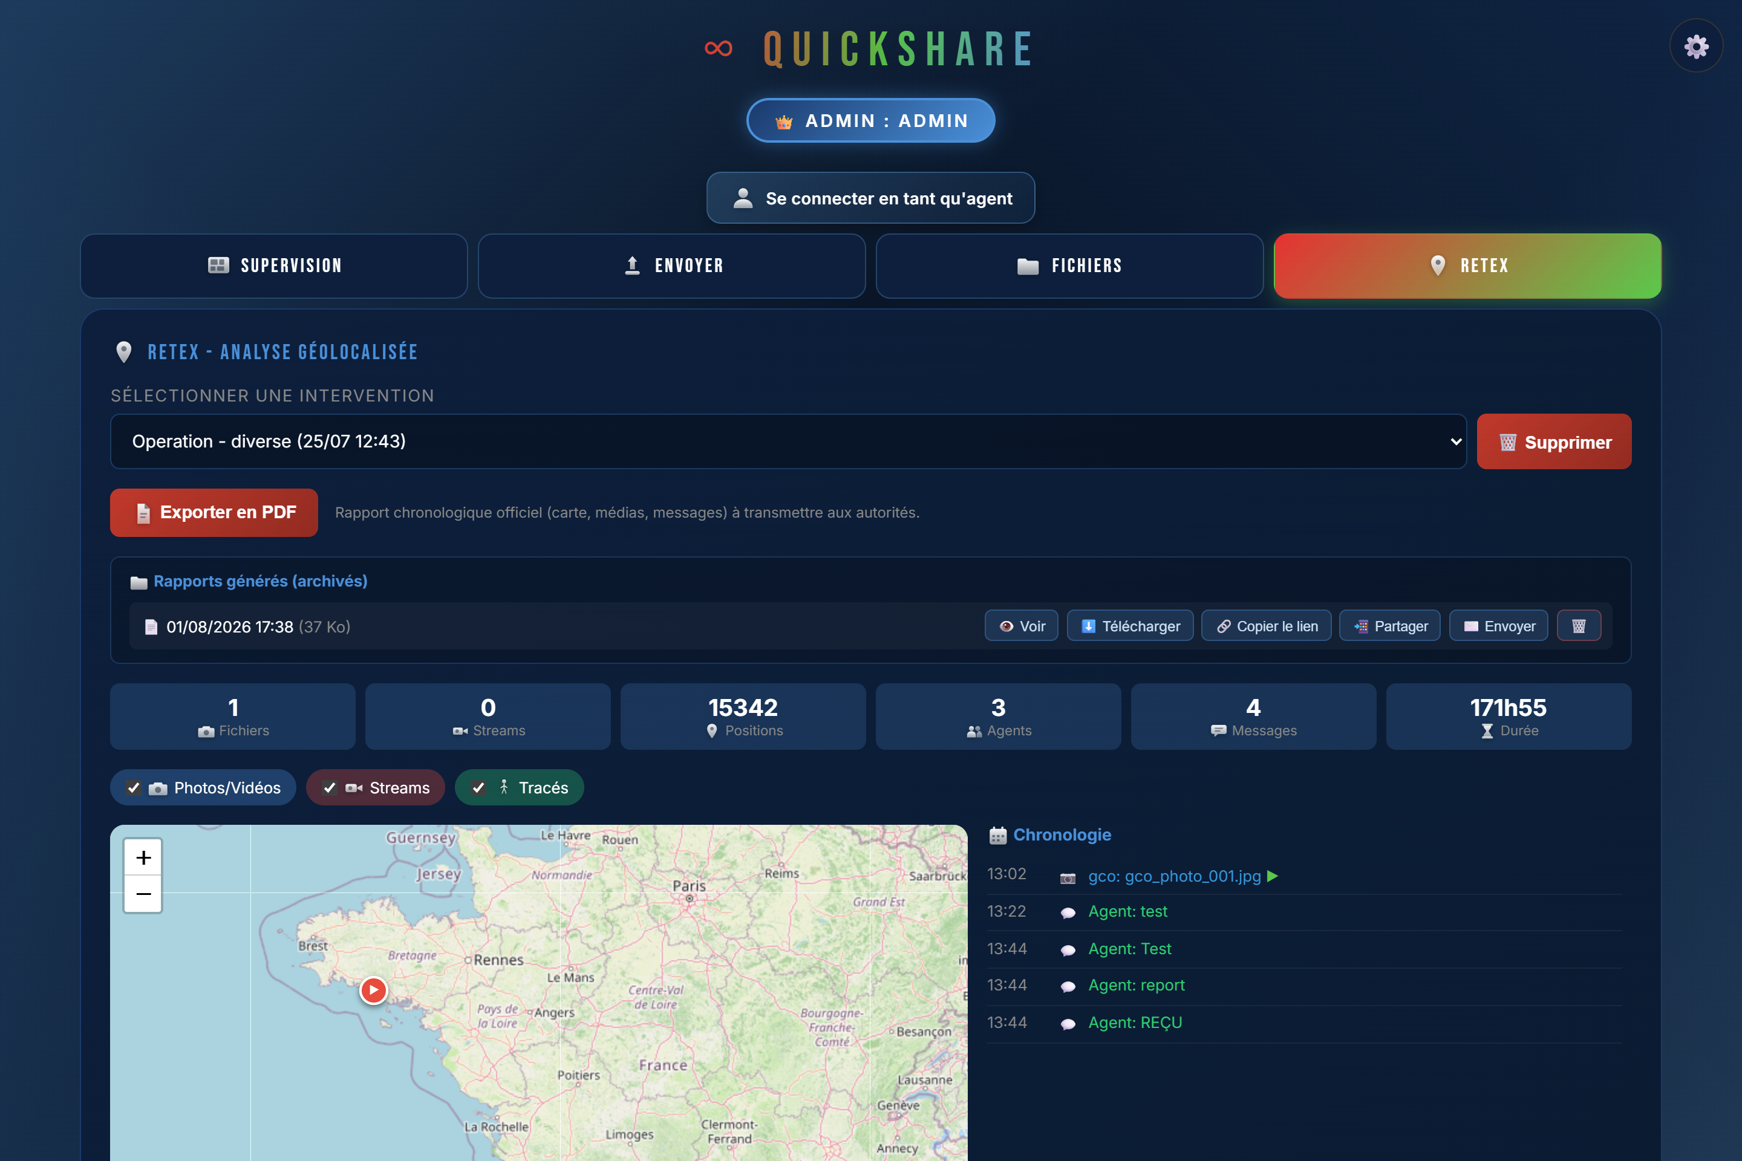The width and height of the screenshot is (1742, 1161).
Task: Zoom in the map with the plus button
Action: coord(143,857)
